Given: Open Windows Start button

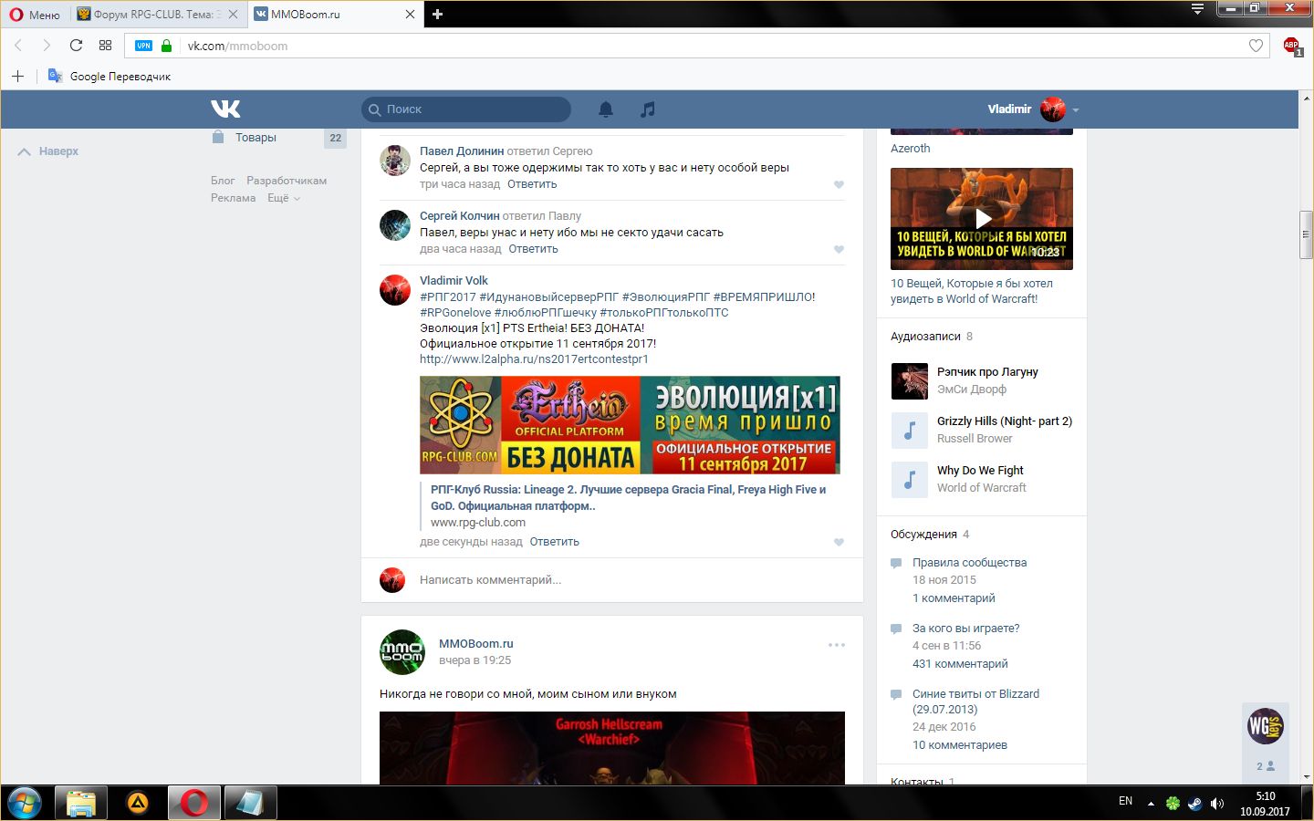Looking at the screenshot, I should tap(25, 803).
